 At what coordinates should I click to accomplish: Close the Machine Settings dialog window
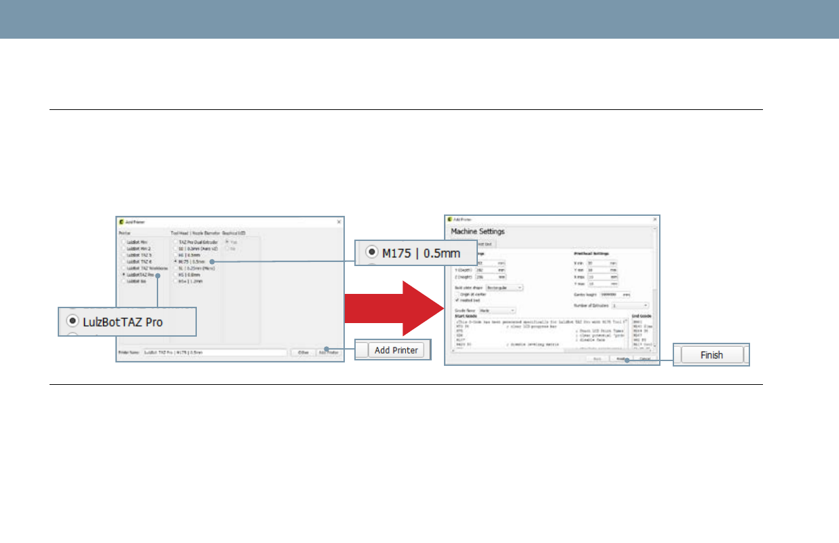click(x=654, y=220)
